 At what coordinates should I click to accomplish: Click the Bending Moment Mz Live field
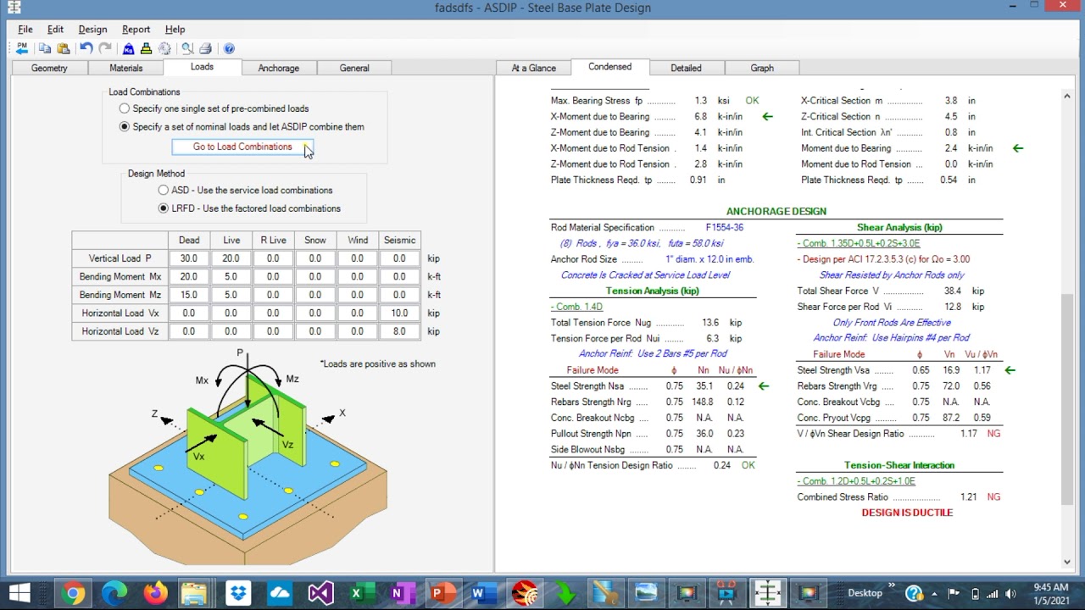[x=231, y=295]
